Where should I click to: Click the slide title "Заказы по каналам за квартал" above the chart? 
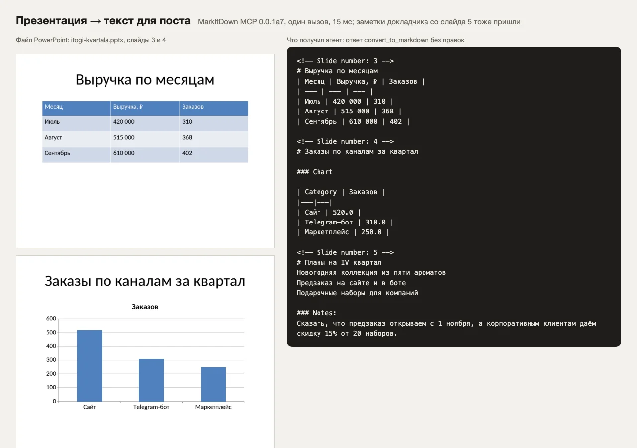pyautogui.click(x=145, y=281)
